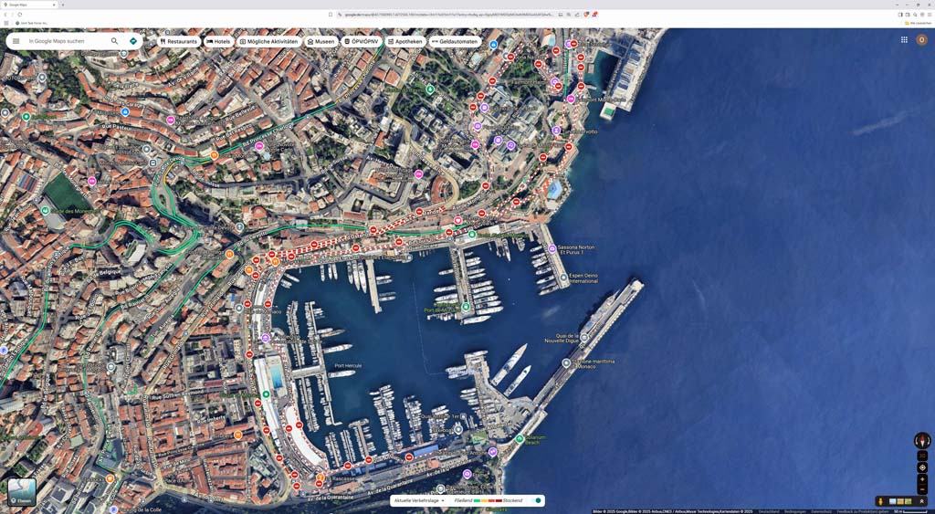Click the search magnifier icon
This screenshot has width=935, height=514.
[114, 41]
